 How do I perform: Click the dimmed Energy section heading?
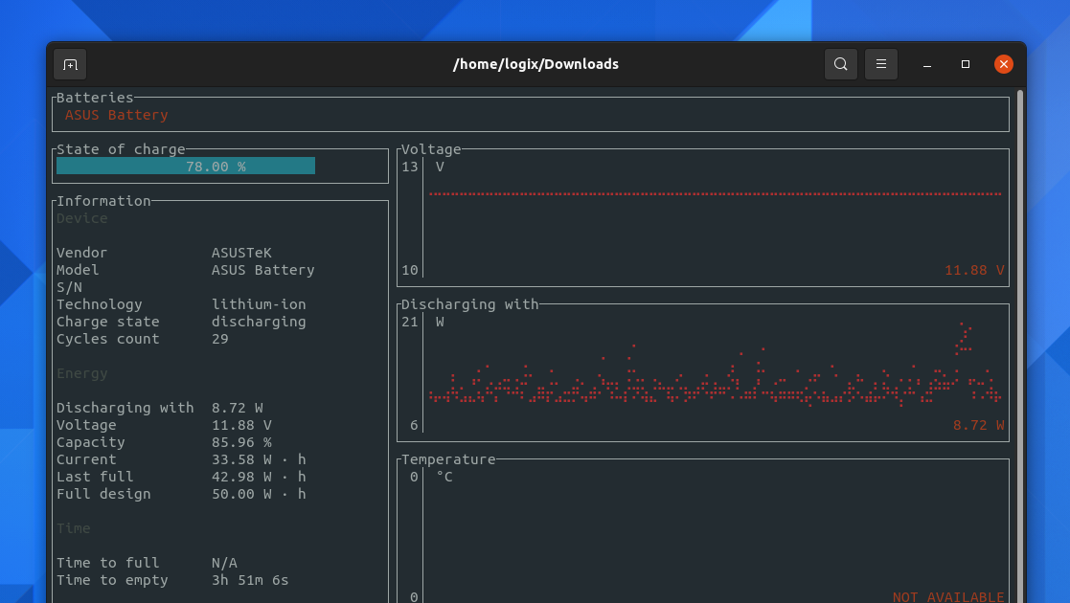click(81, 374)
